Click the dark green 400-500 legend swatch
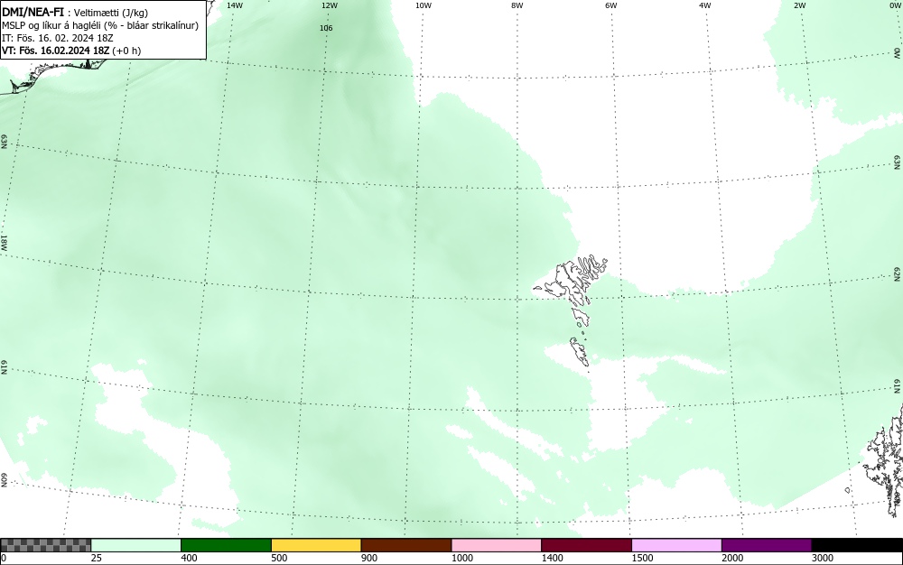 [x=226, y=545]
